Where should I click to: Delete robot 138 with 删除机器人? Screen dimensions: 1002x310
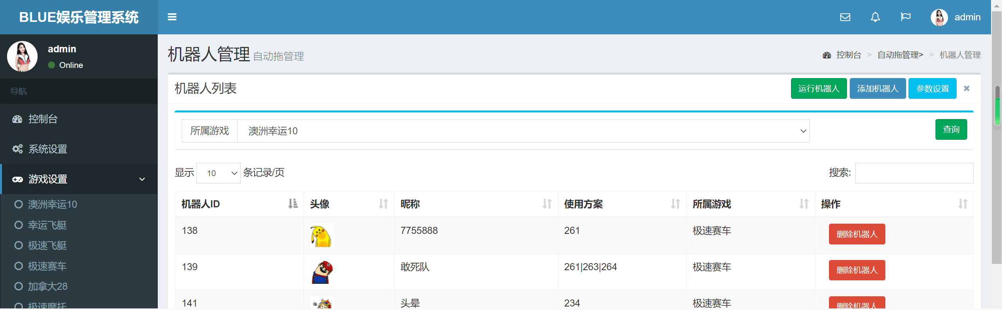[857, 234]
